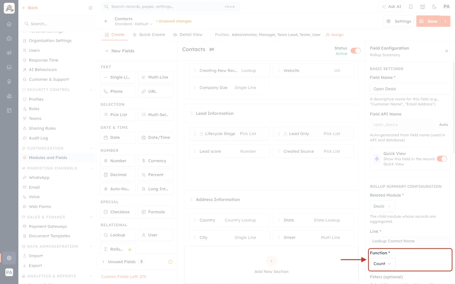Click the Back link in sidebar
The width and height of the screenshot is (455, 284).
(x=30, y=8)
